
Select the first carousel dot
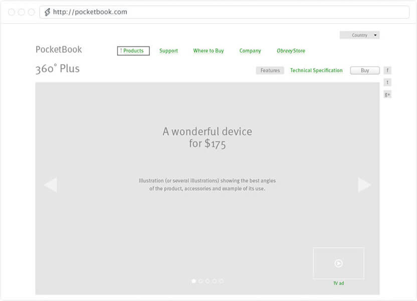(x=194, y=281)
